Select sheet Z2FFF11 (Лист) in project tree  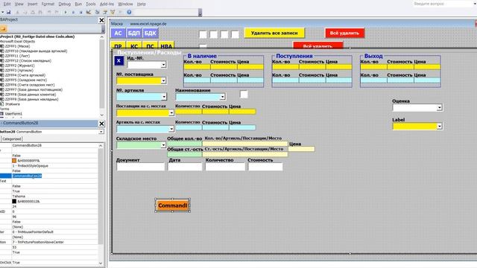[17, 56]
